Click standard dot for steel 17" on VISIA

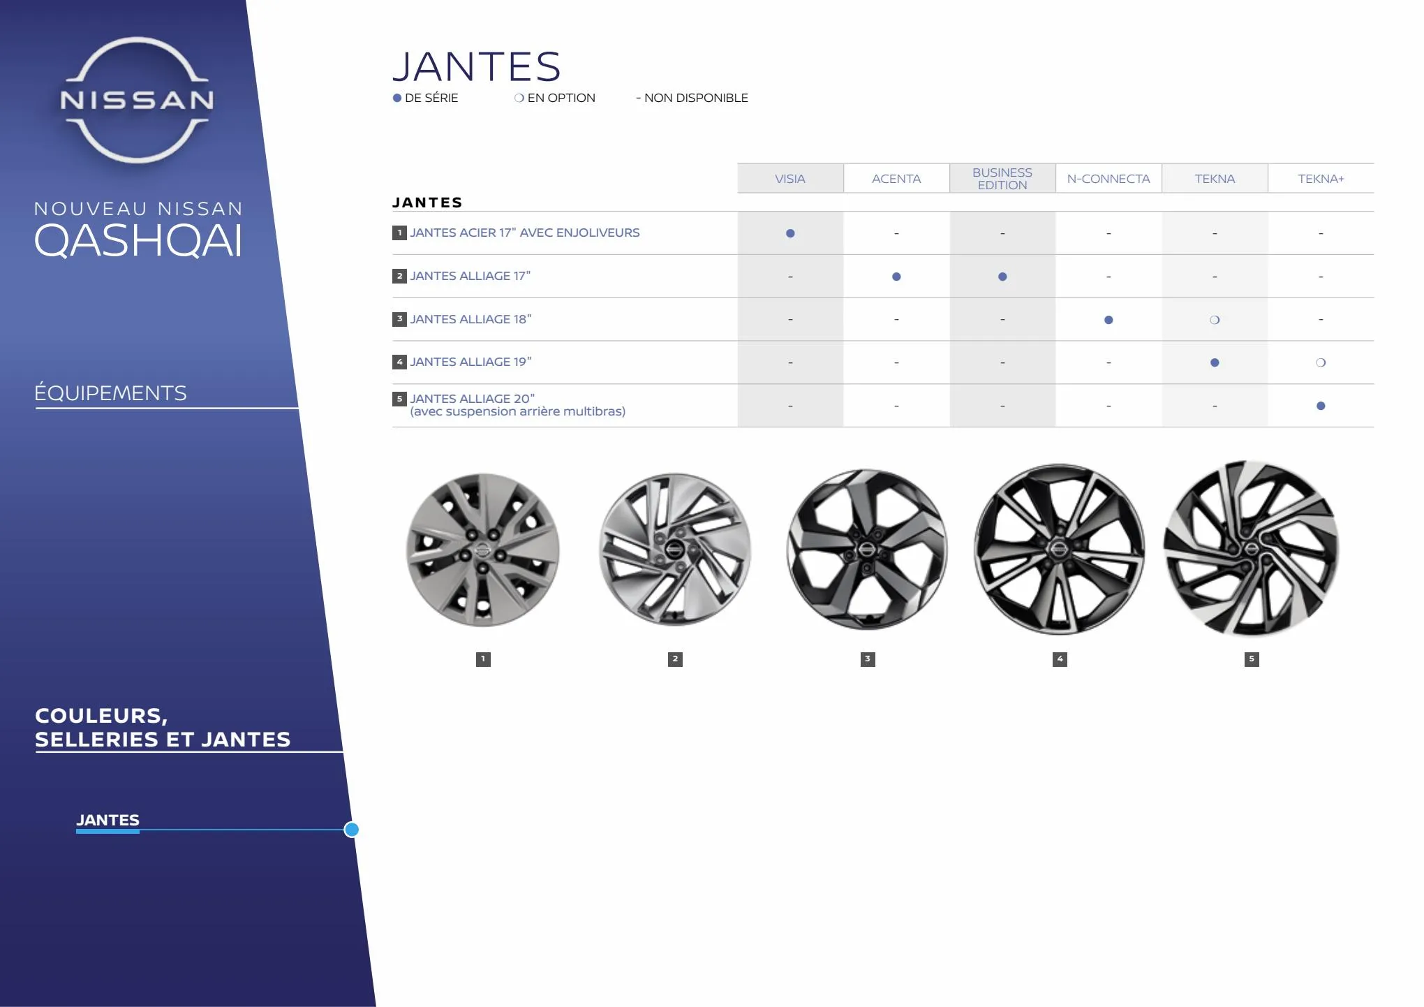coord(790,233)
